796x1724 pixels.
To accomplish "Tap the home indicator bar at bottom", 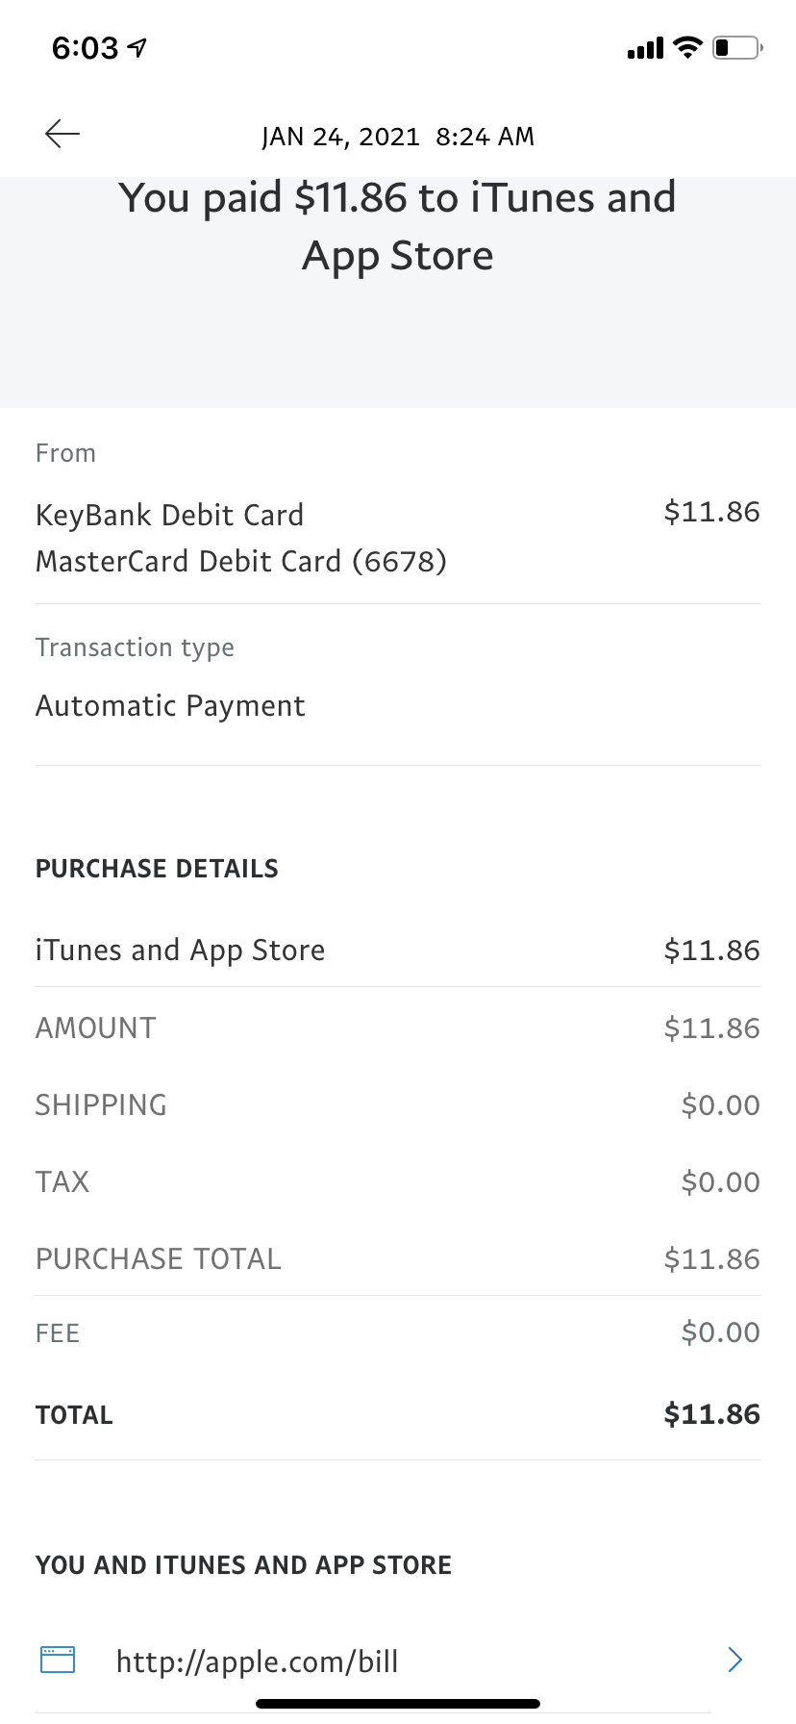I will [x=398, y=1704].
